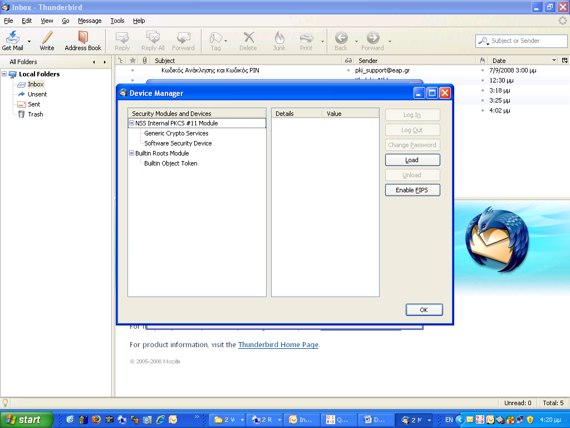Viewport: 570px width, 428px height.
Task: Toggle junk status of the 3:25 μμ message
Action: [483, 100]
